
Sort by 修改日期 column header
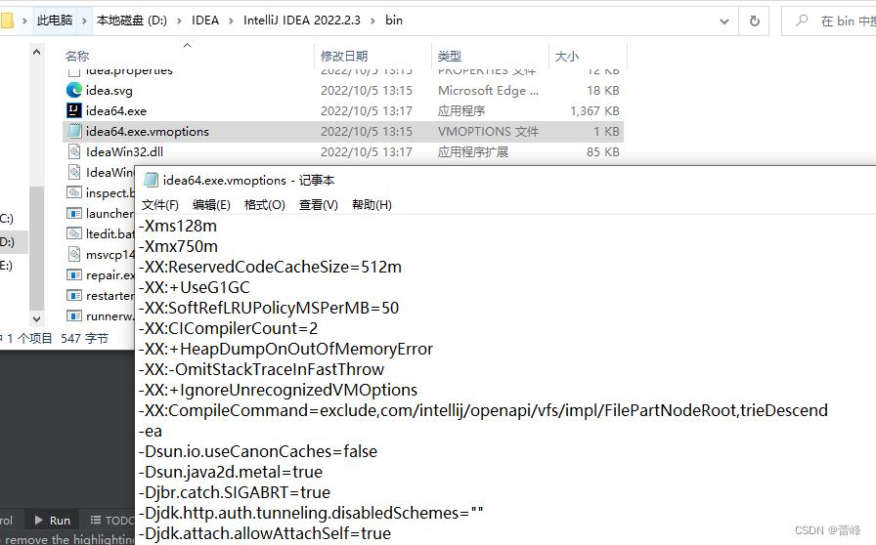click(x=344, y=56)
